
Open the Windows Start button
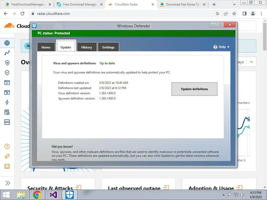[6, 195]
